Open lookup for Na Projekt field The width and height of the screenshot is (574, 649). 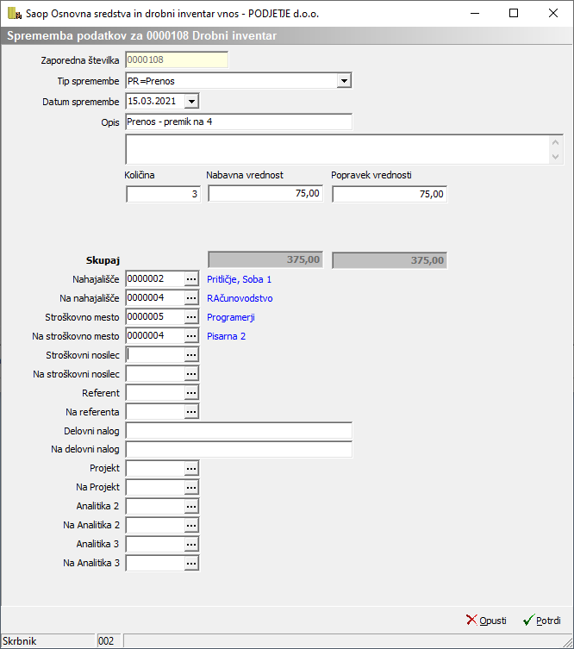pos(191,488)
